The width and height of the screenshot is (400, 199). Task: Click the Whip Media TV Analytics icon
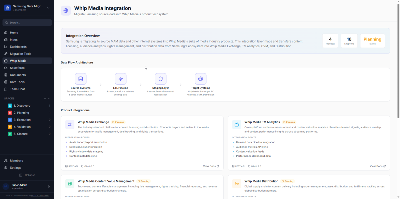237,125
